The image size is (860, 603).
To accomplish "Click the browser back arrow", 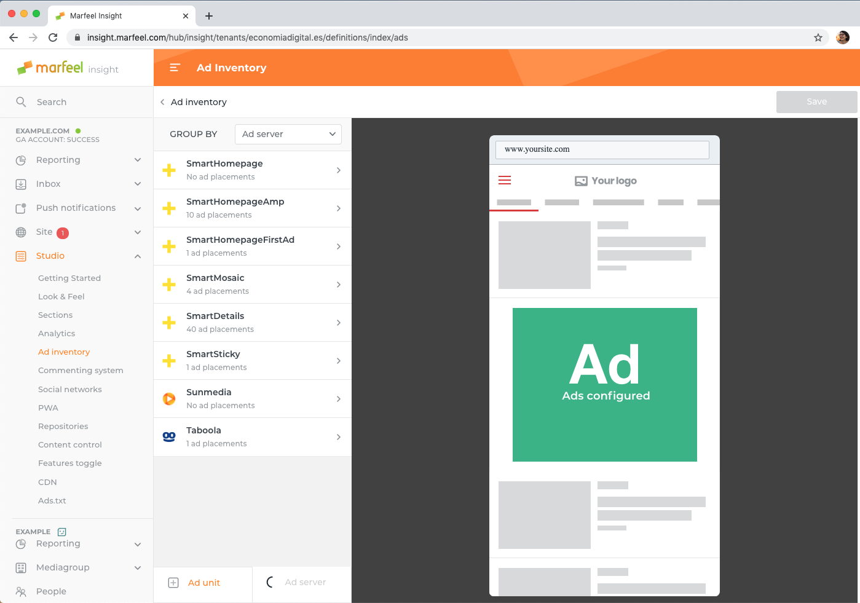I will [x=14, y=37].
